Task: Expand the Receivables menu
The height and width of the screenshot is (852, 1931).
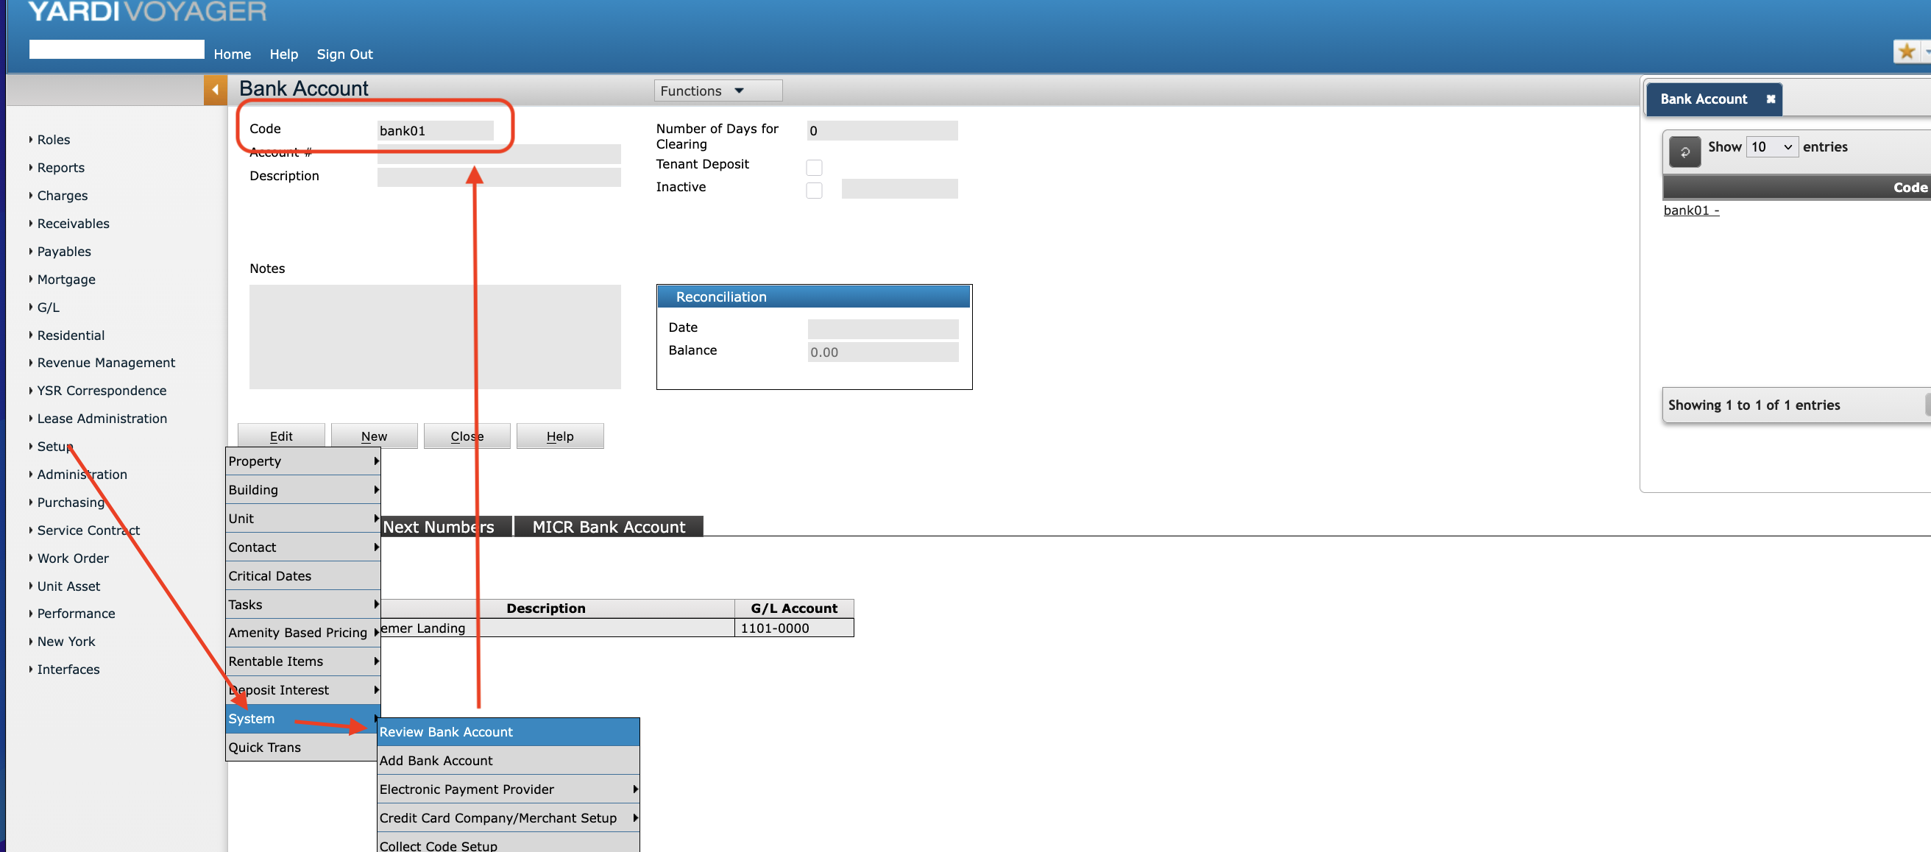Action: pos(74,224)
